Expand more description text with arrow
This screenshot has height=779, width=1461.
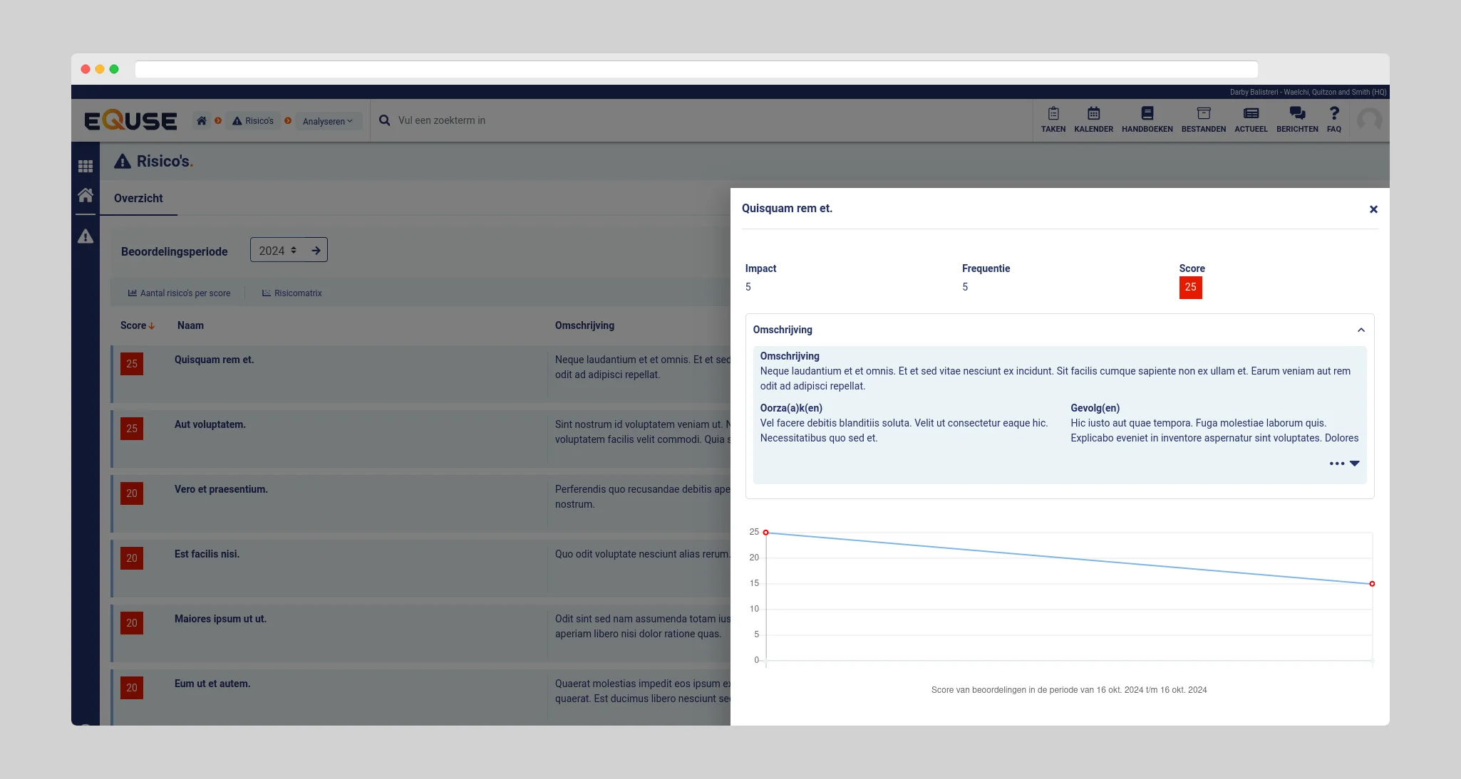point(1353,464)
